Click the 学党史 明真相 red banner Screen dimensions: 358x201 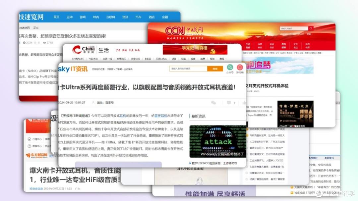(195, 50)
